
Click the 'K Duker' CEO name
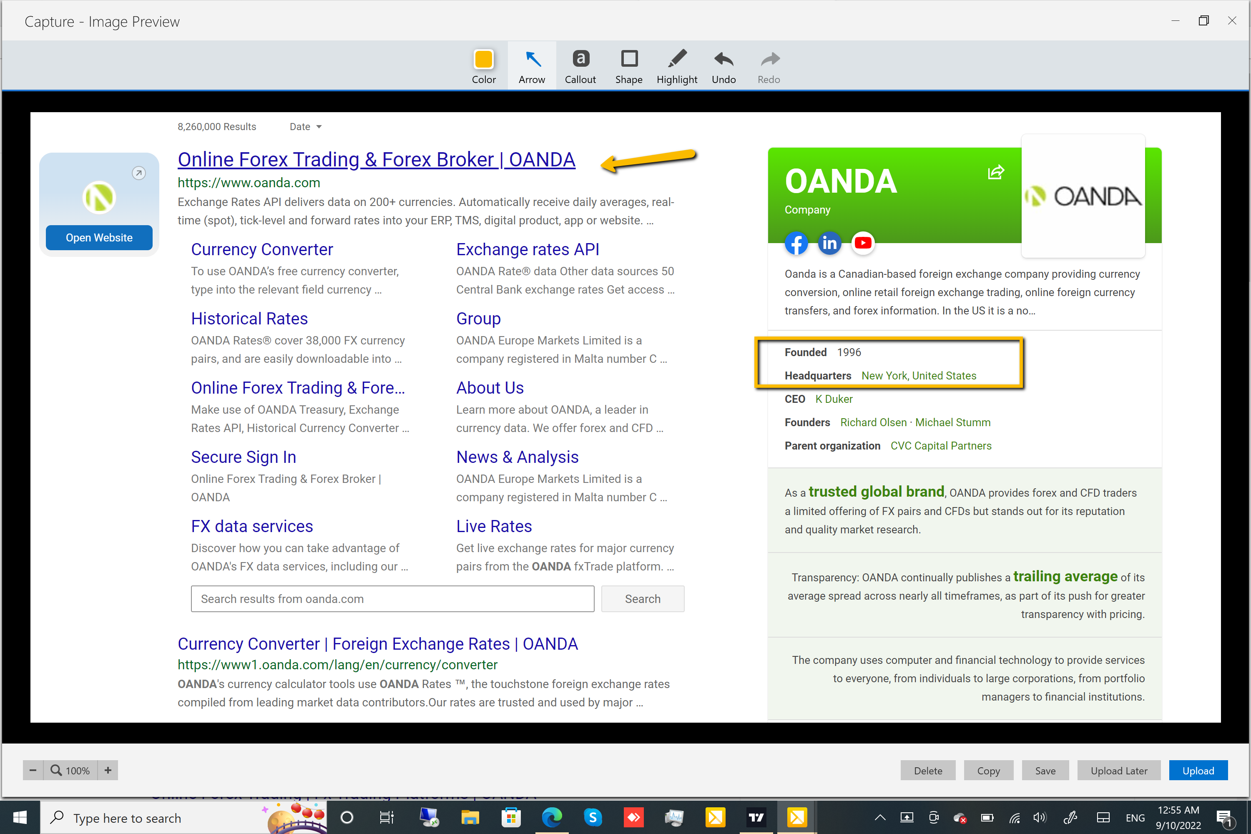coord(834,399)
